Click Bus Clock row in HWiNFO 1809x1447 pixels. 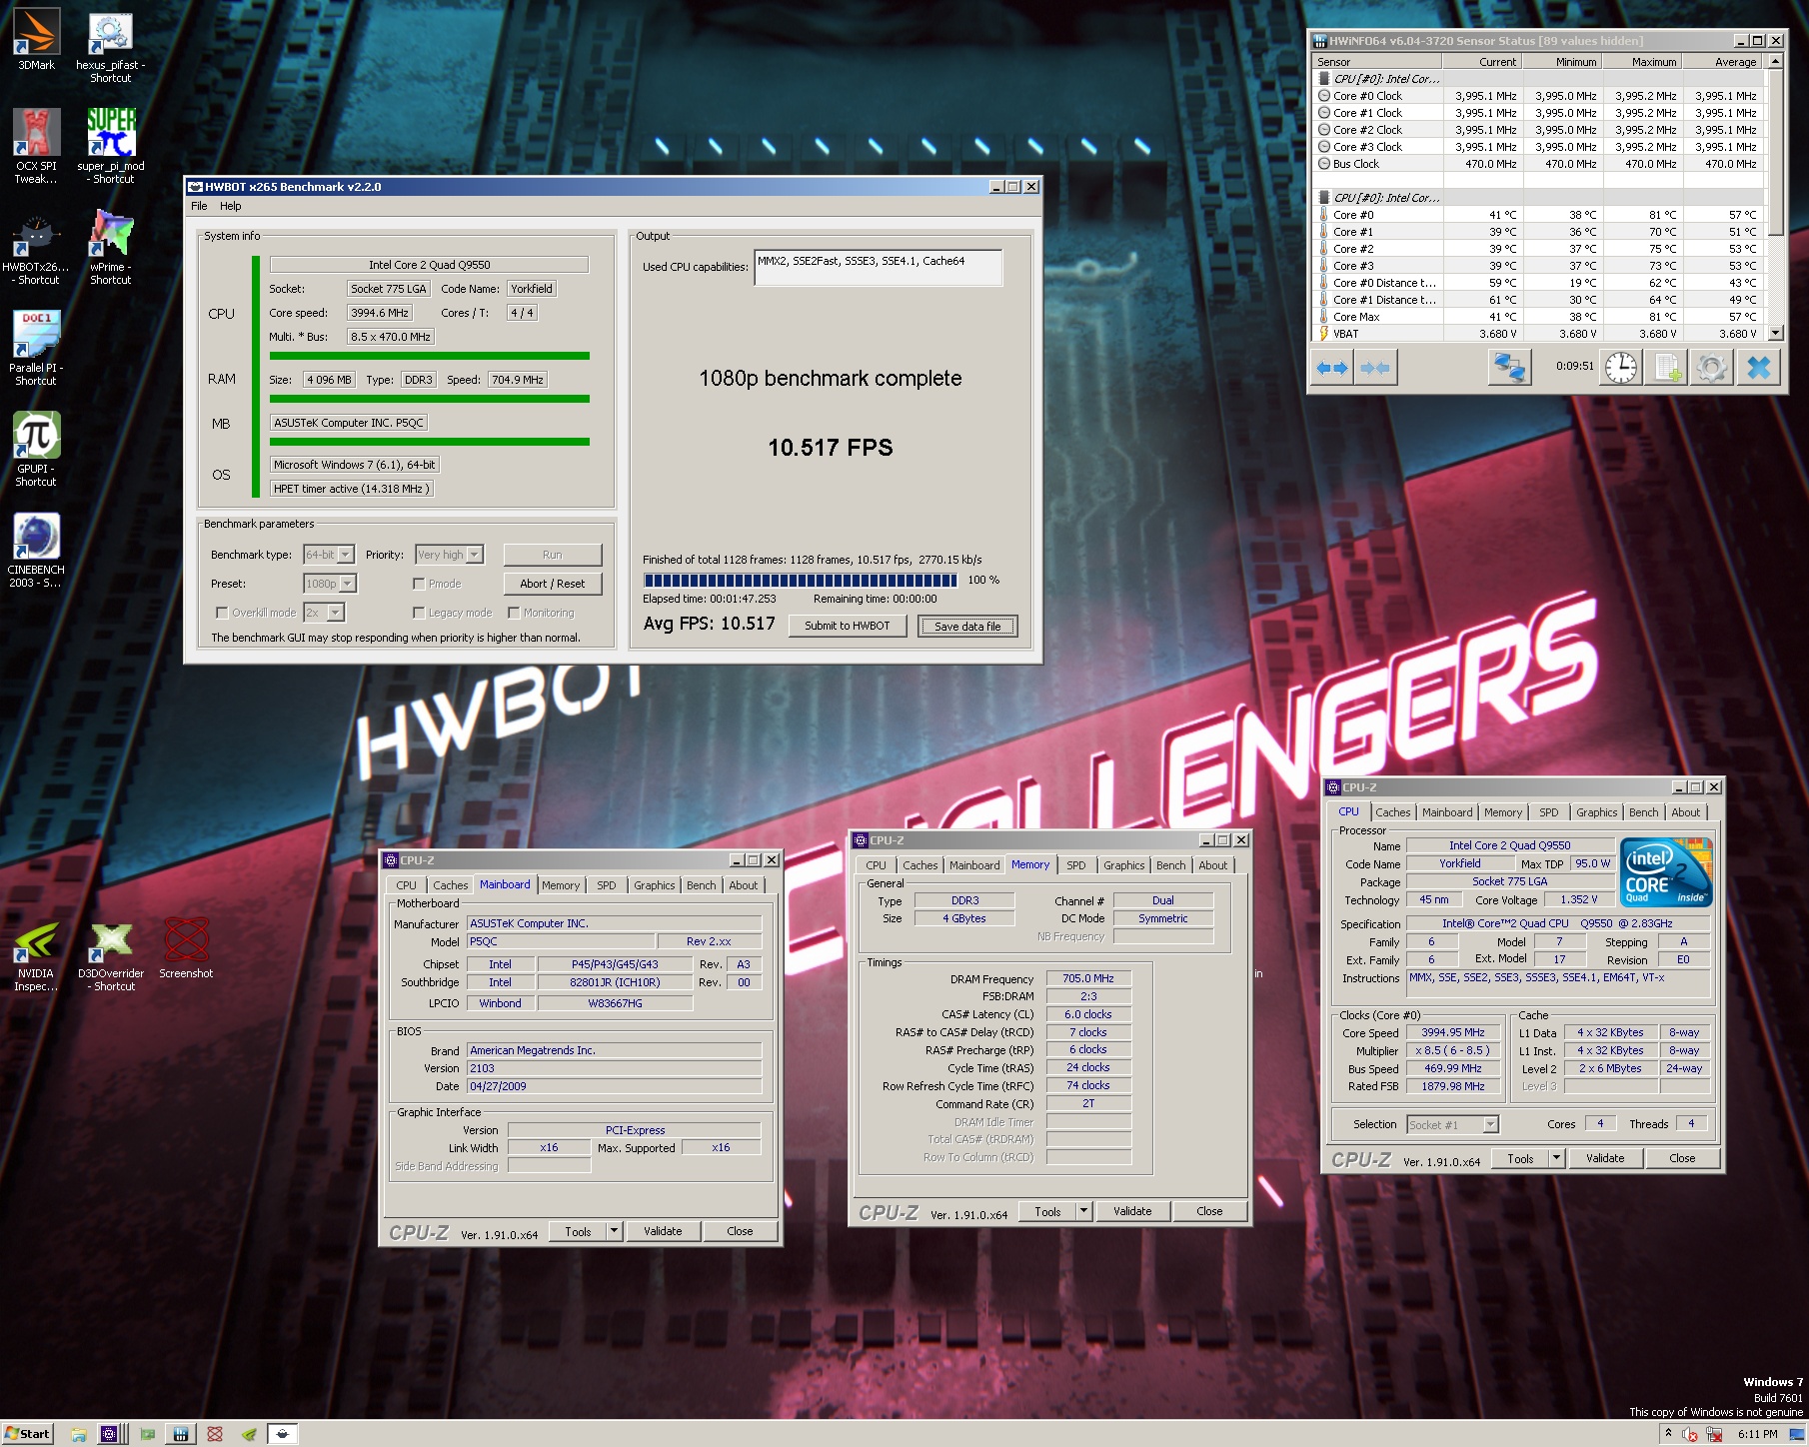click(1537, 164)
